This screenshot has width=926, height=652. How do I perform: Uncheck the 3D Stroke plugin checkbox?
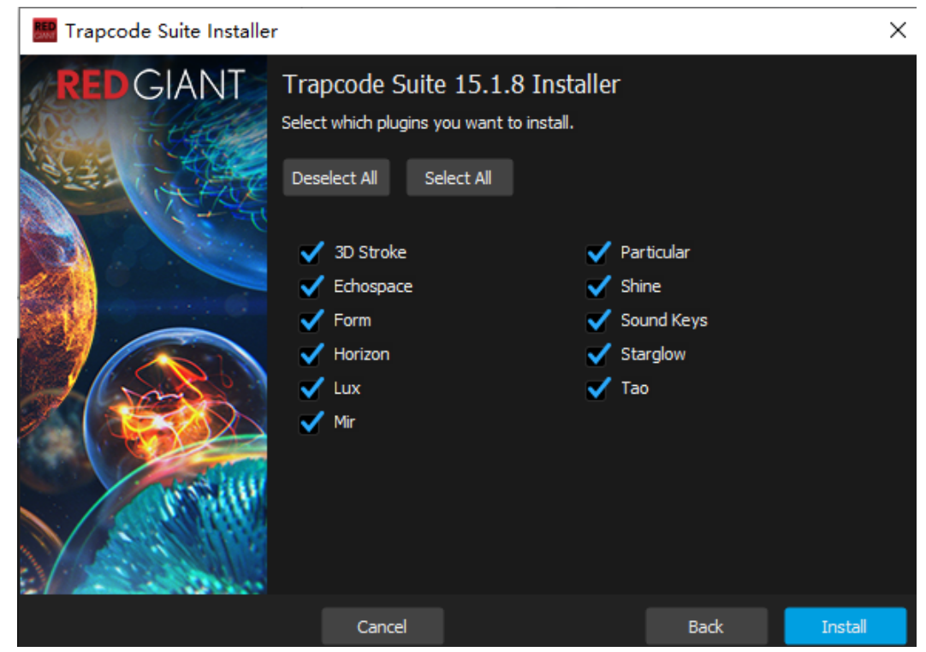pyautogui.click(x=310, y=253)
